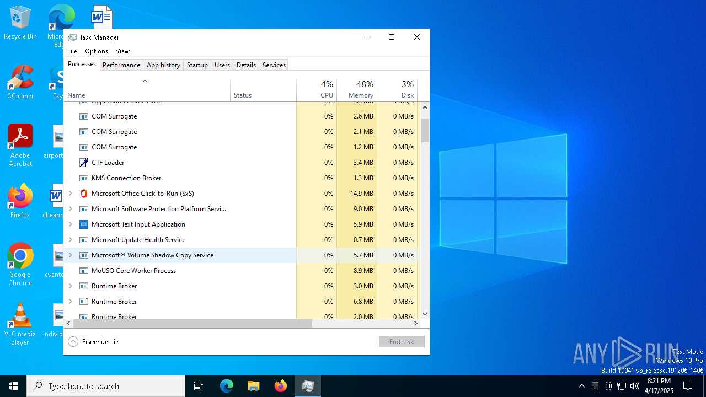This screenshot has width=706, height=397.
Task: Click the clock showing 8:21 PM
Action: click(x=659, y=386)
